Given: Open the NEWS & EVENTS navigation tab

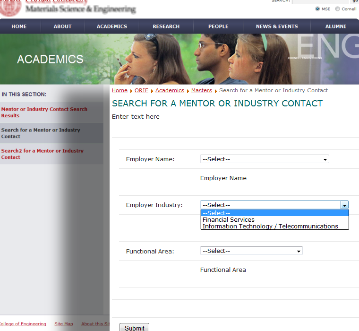Looking at the screenshot, I should (277, 26).
